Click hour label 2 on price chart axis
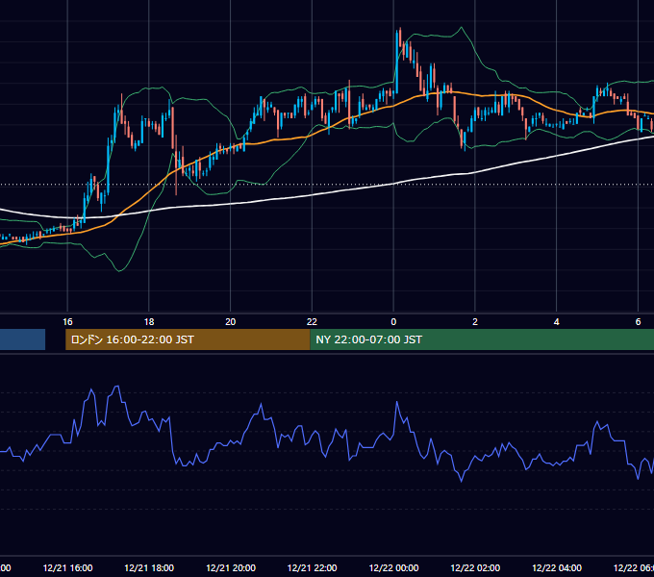This screenshot has height=577, width=654. (475, 322)
